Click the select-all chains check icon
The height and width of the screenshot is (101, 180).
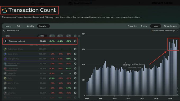[75, 36]
